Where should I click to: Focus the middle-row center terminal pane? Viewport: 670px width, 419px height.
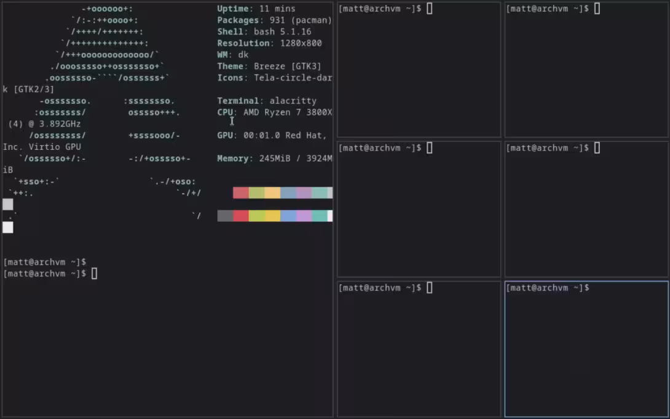pos(419,209)
